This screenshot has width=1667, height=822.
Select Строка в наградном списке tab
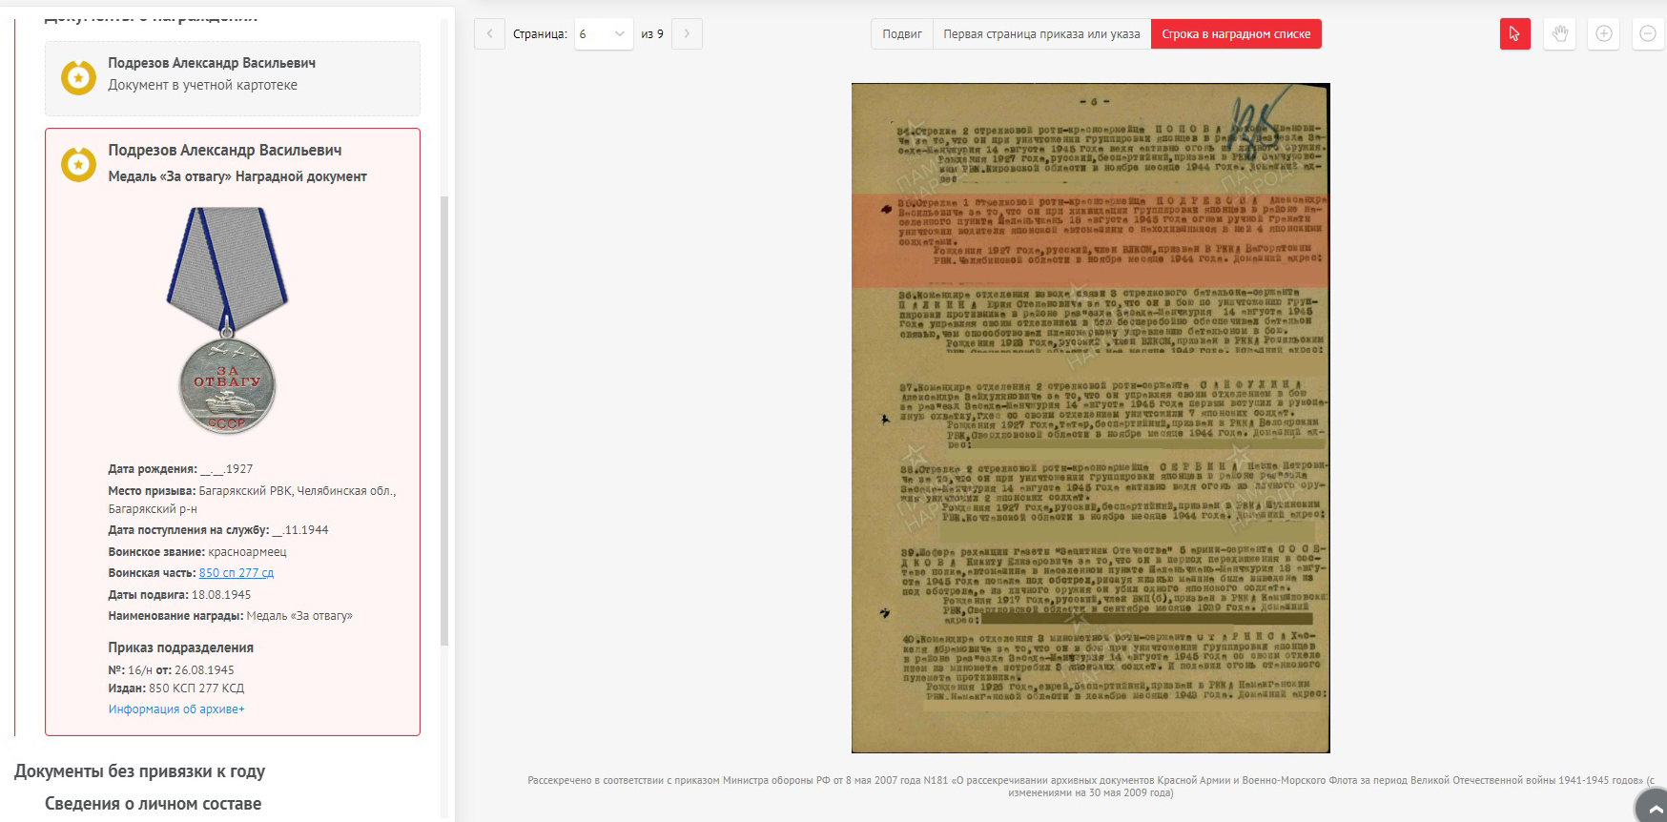click(x=1235, y=34)
